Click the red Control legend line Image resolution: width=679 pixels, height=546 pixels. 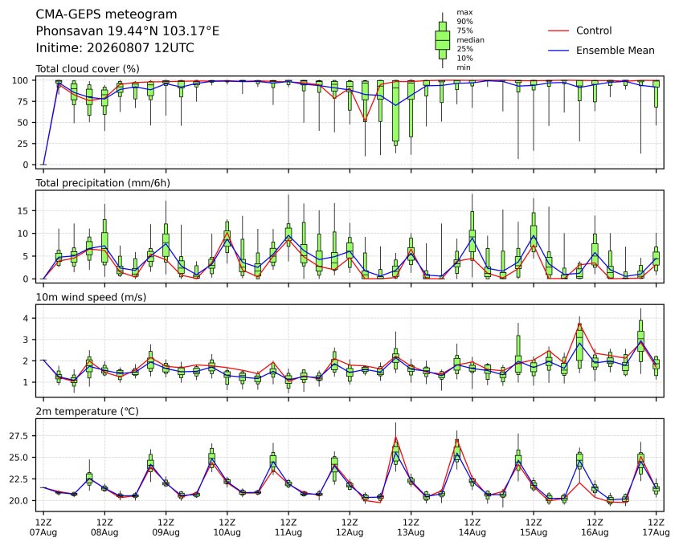click(558, 31)
